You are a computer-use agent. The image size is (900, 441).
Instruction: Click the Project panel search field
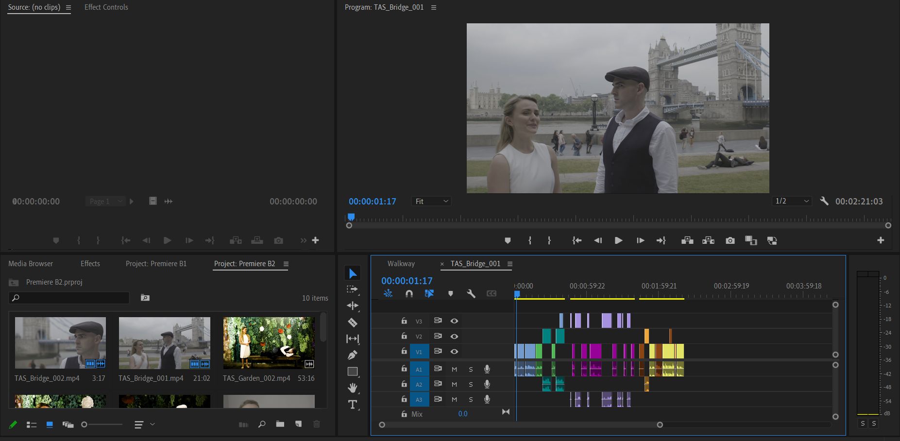click(69, 298)
